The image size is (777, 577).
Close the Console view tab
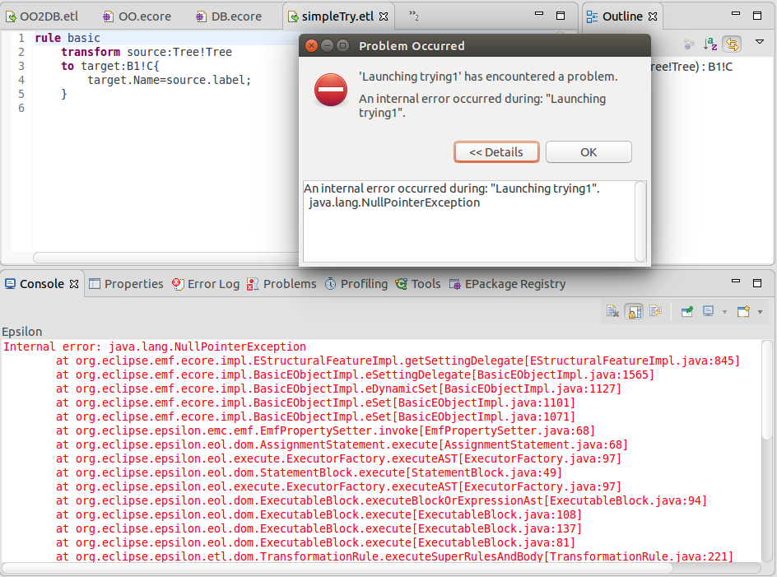click(x=74, y=284)
